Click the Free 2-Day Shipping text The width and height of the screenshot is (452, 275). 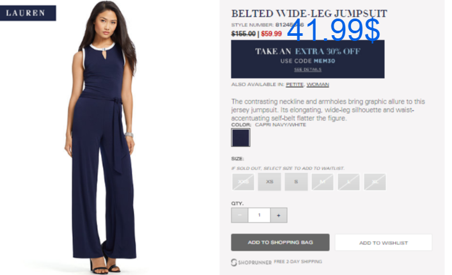point(298,262)
